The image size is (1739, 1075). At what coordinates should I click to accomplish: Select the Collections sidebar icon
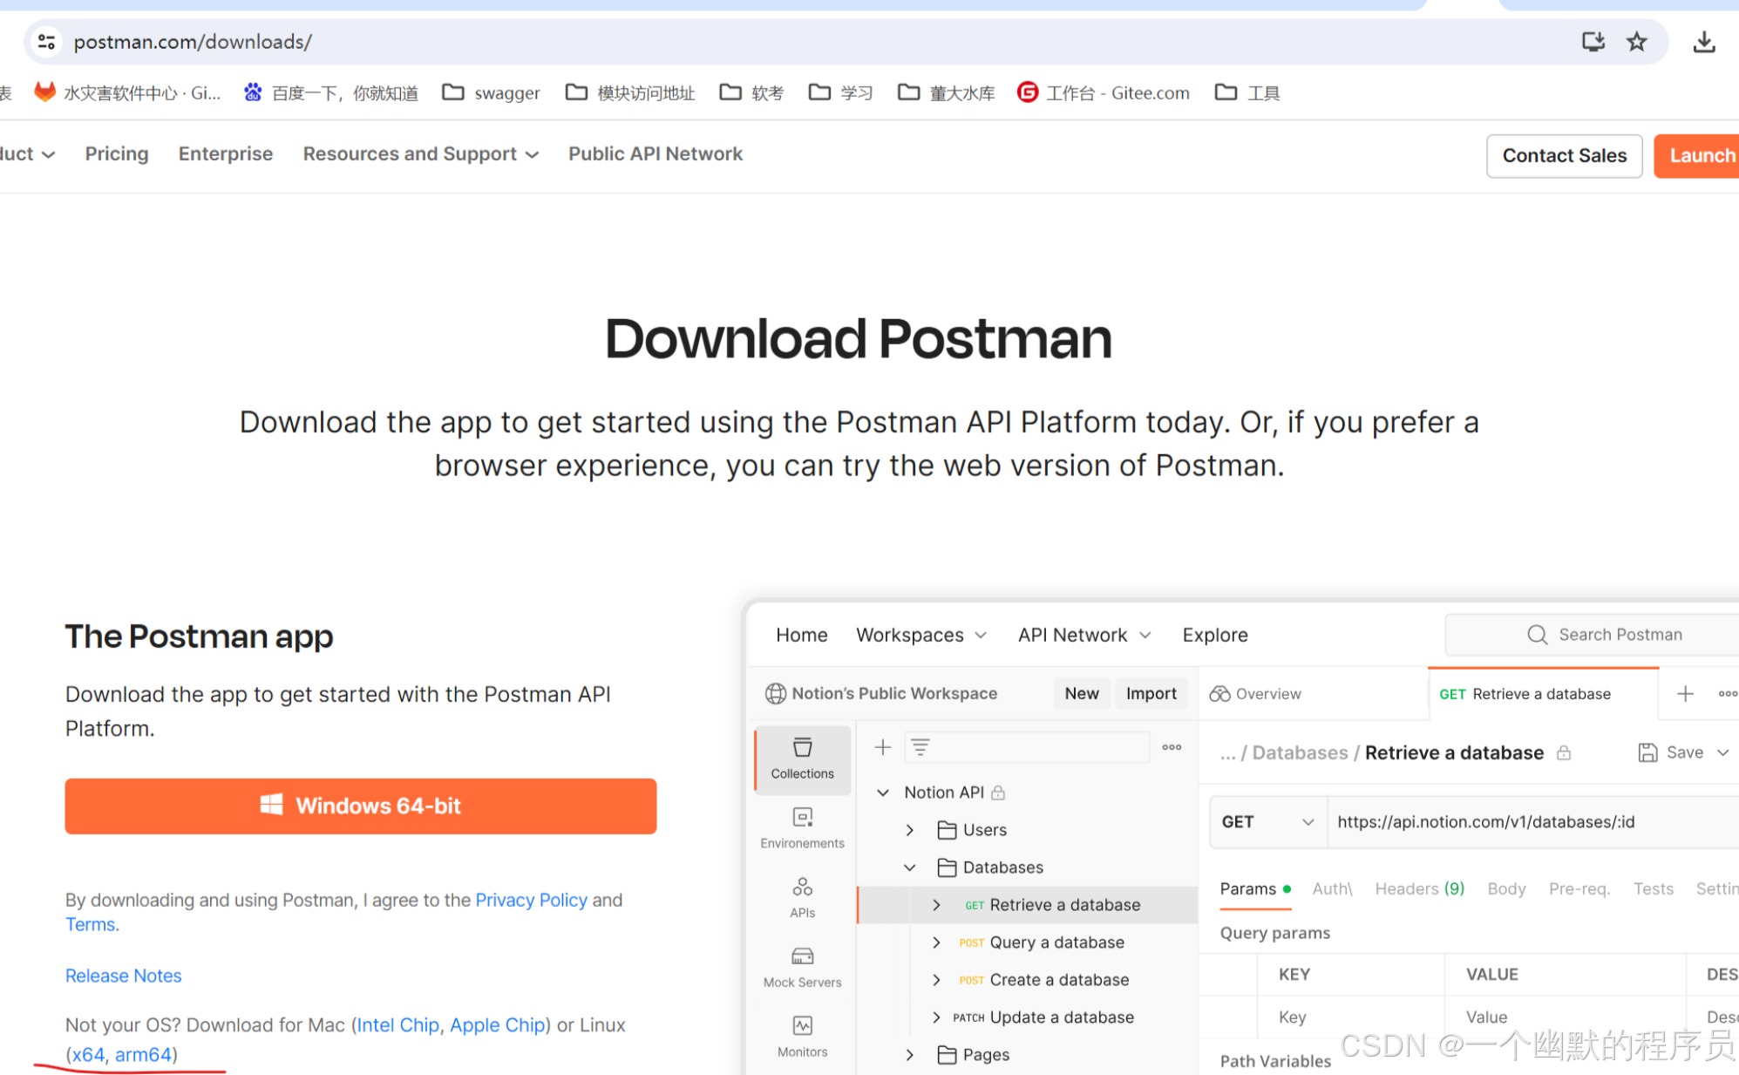pos(802,759)
